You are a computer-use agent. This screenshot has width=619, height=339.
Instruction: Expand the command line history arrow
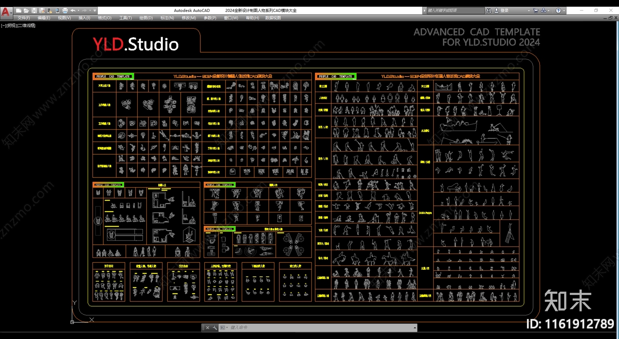(x=415, y=328)
